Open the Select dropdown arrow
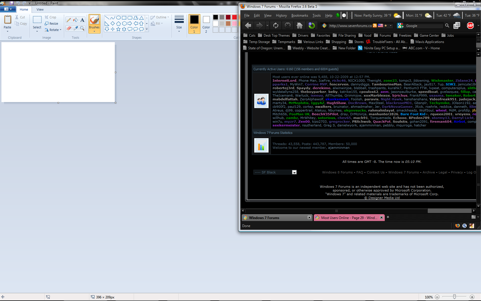This screenshot has height=301, width=481. pyautogui.click(x=37, y=31)
